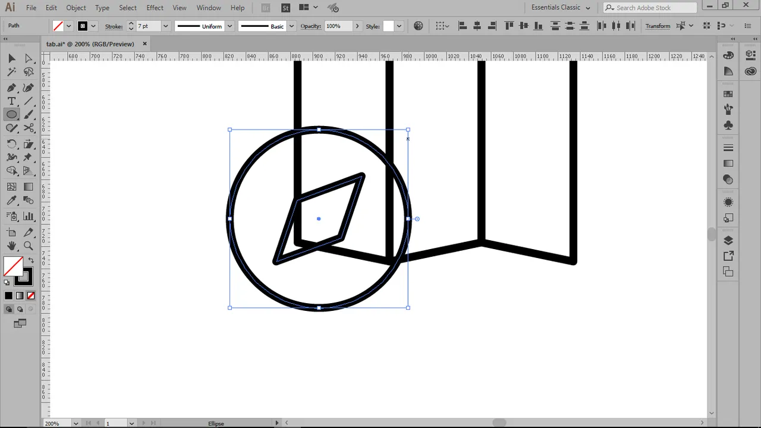Open the Brushes panel icon
The width and height of the screenshot is (761, 428).
728,109
